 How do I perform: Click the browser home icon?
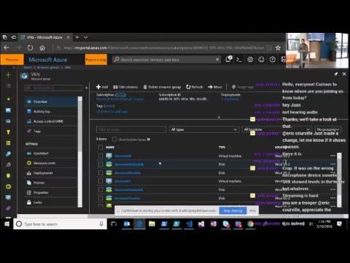[x=42, y=47]
